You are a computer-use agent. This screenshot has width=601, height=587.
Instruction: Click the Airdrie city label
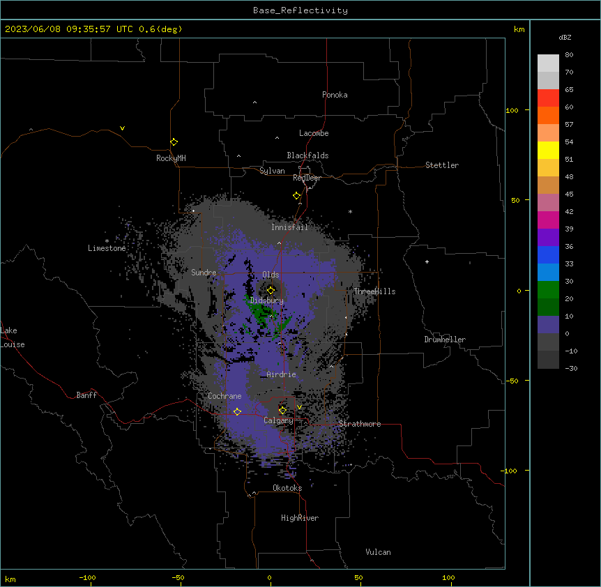pyautogui.click(x=282, y=374)
